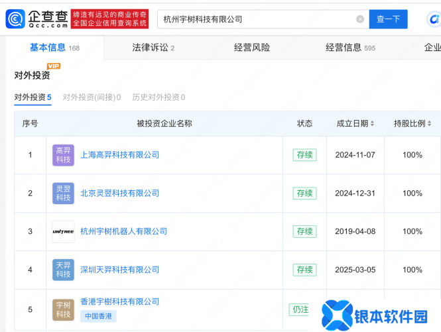The image size is (441, 332).
Task: Click the Unitree company logo icon
Action: pos(63,231)
